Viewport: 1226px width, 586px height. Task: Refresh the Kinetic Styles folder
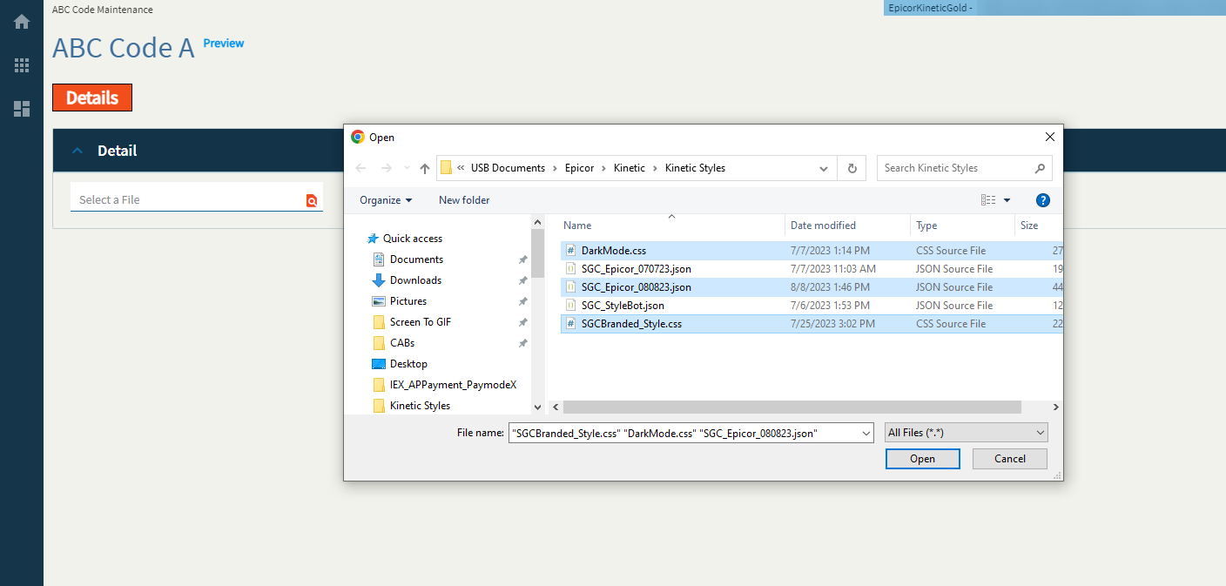852,168
